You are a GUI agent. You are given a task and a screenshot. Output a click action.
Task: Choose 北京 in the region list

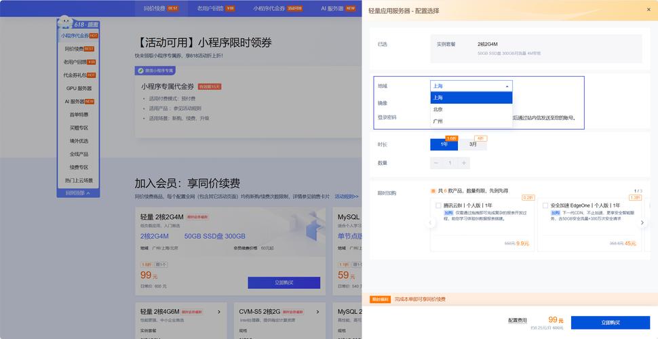[x=471, y=109]
